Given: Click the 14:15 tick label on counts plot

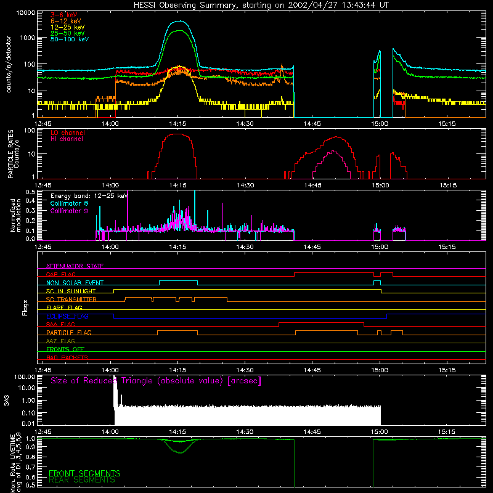Looking at the screenshot, I should click(x=177, y=124).
